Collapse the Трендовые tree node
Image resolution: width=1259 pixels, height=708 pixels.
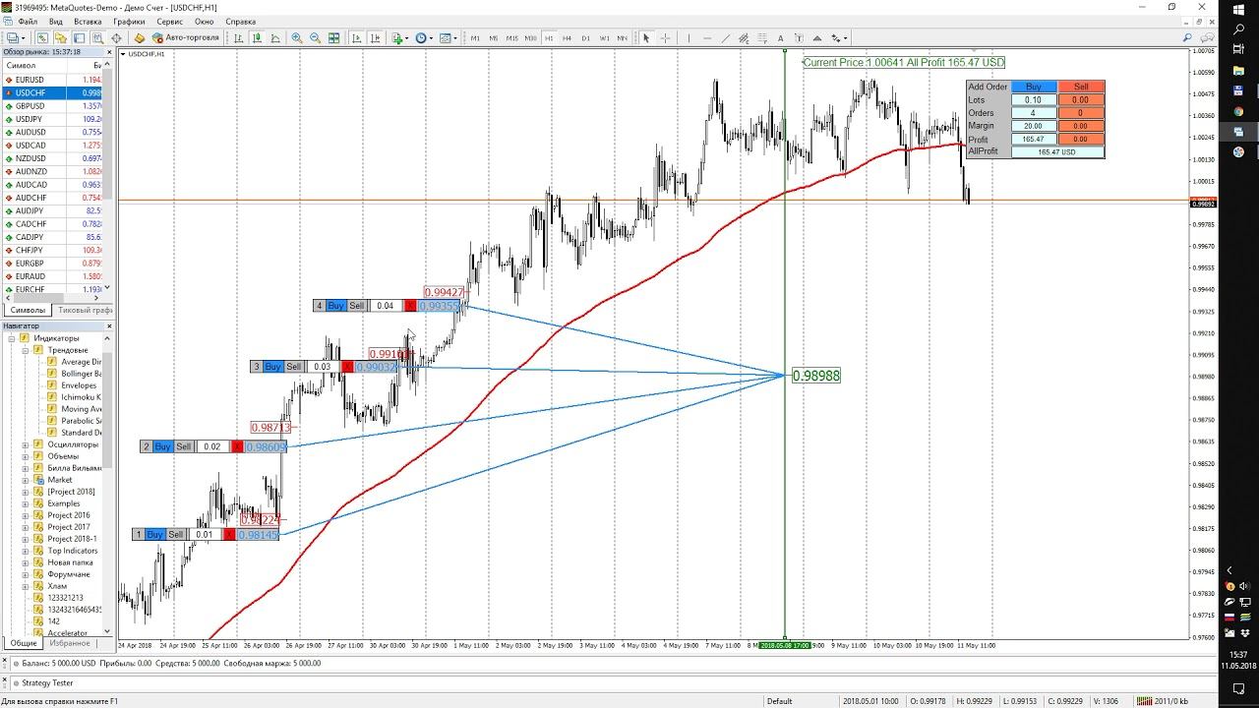tap(25, 350)
